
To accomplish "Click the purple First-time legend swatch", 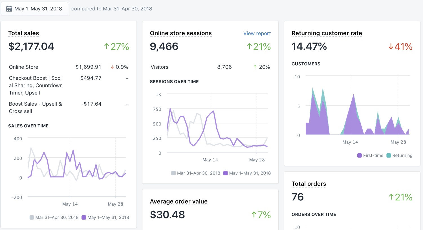I will (360, 155).
